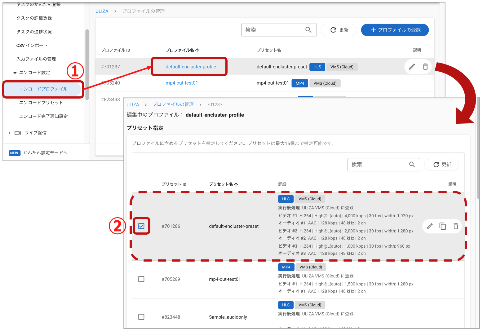This screenshot has width=483, height=331.
Task: Open the mp4-out-test01 profile link
Action: point(182,83)
